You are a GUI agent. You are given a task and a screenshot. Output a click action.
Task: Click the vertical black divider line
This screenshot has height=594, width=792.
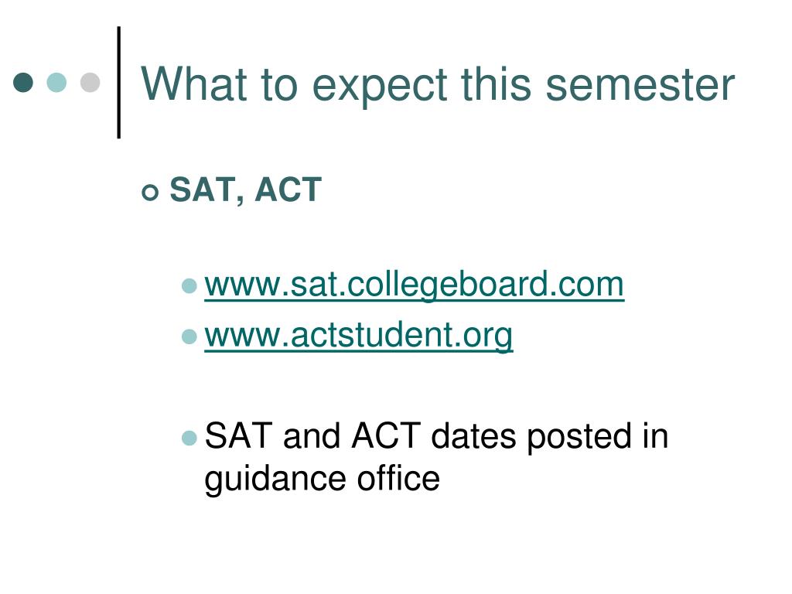118,82
